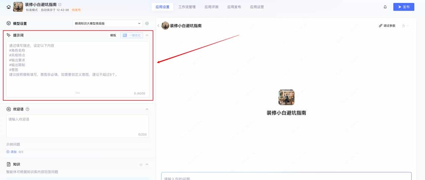425x180 pixels.
Task: Open 调试参数 in the preview panel
Action: [x=387, y=25]
